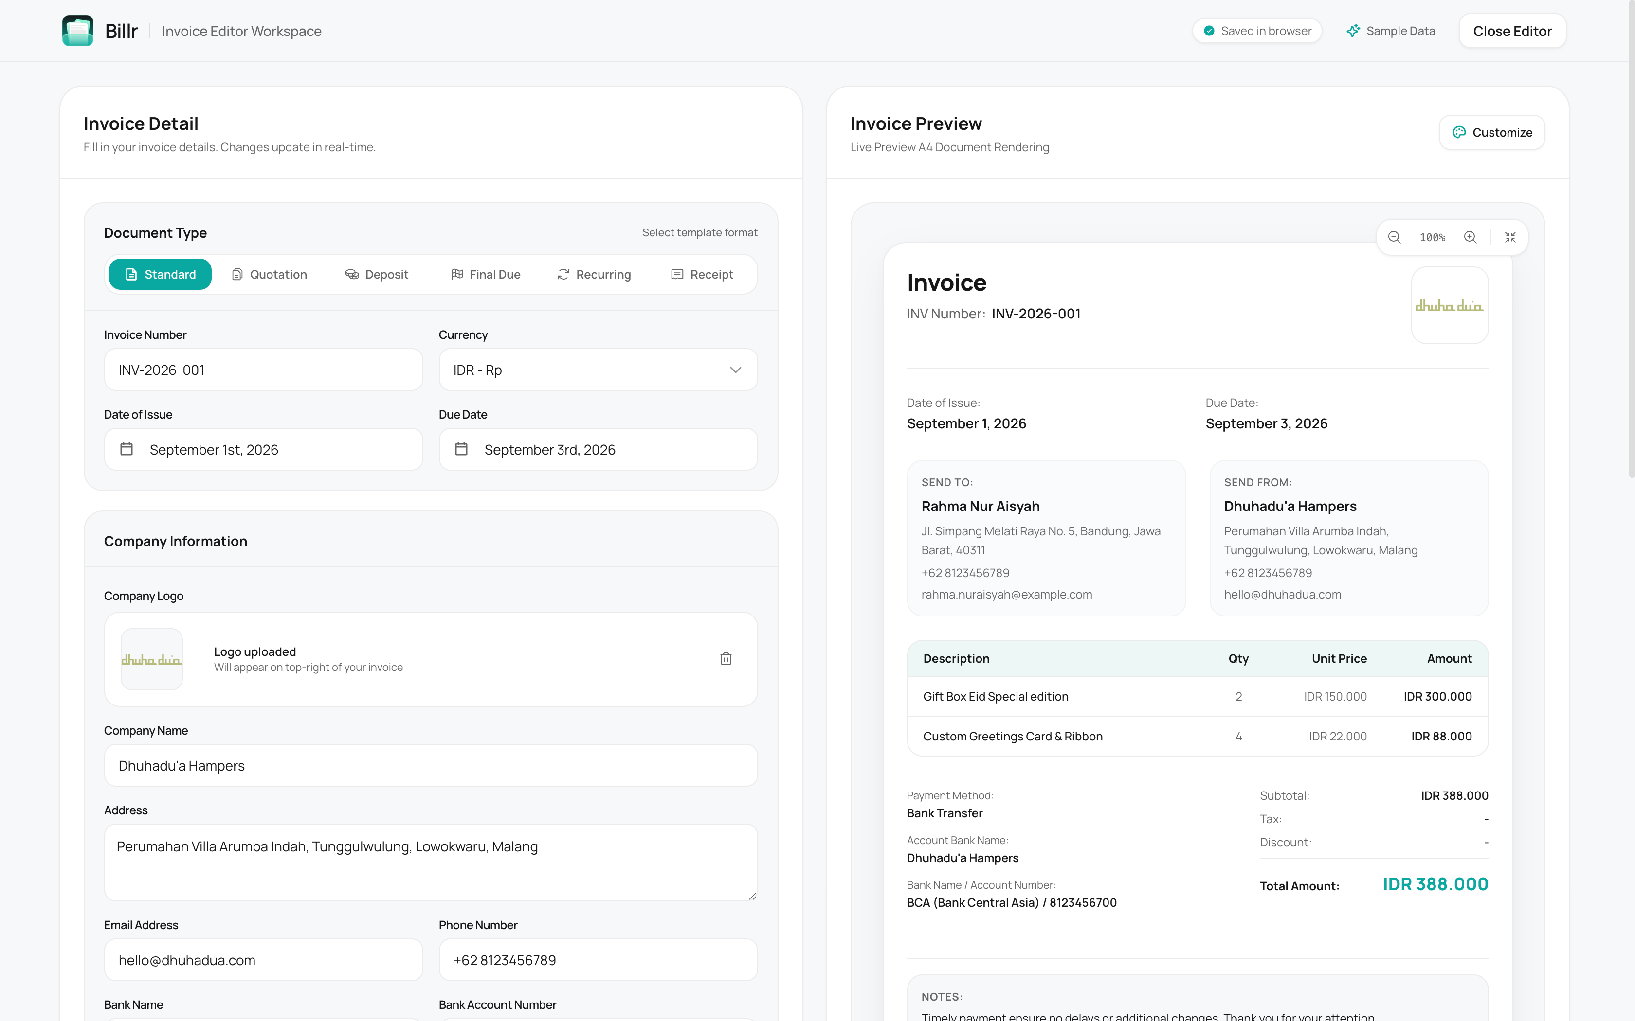Load Sample Data
Screen dimensions: 1635x1021
pos(1390,31)
